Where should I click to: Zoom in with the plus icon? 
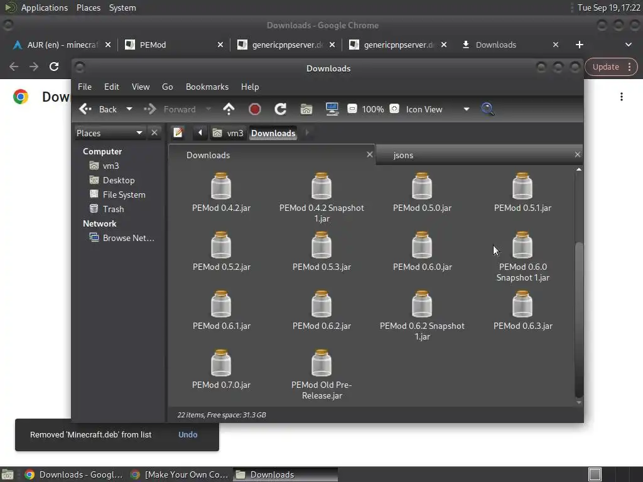[394, 109]
